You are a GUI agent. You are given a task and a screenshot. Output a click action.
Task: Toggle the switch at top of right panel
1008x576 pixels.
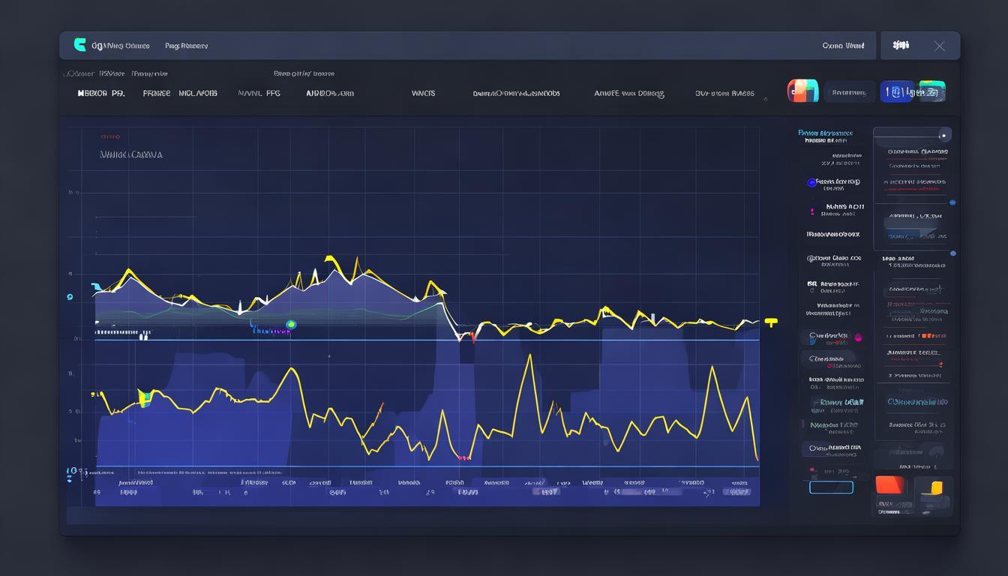point(944,135)
